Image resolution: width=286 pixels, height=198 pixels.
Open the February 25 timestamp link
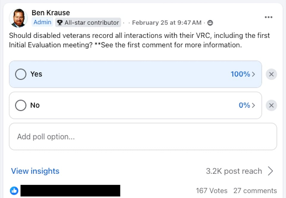(167, 23)
